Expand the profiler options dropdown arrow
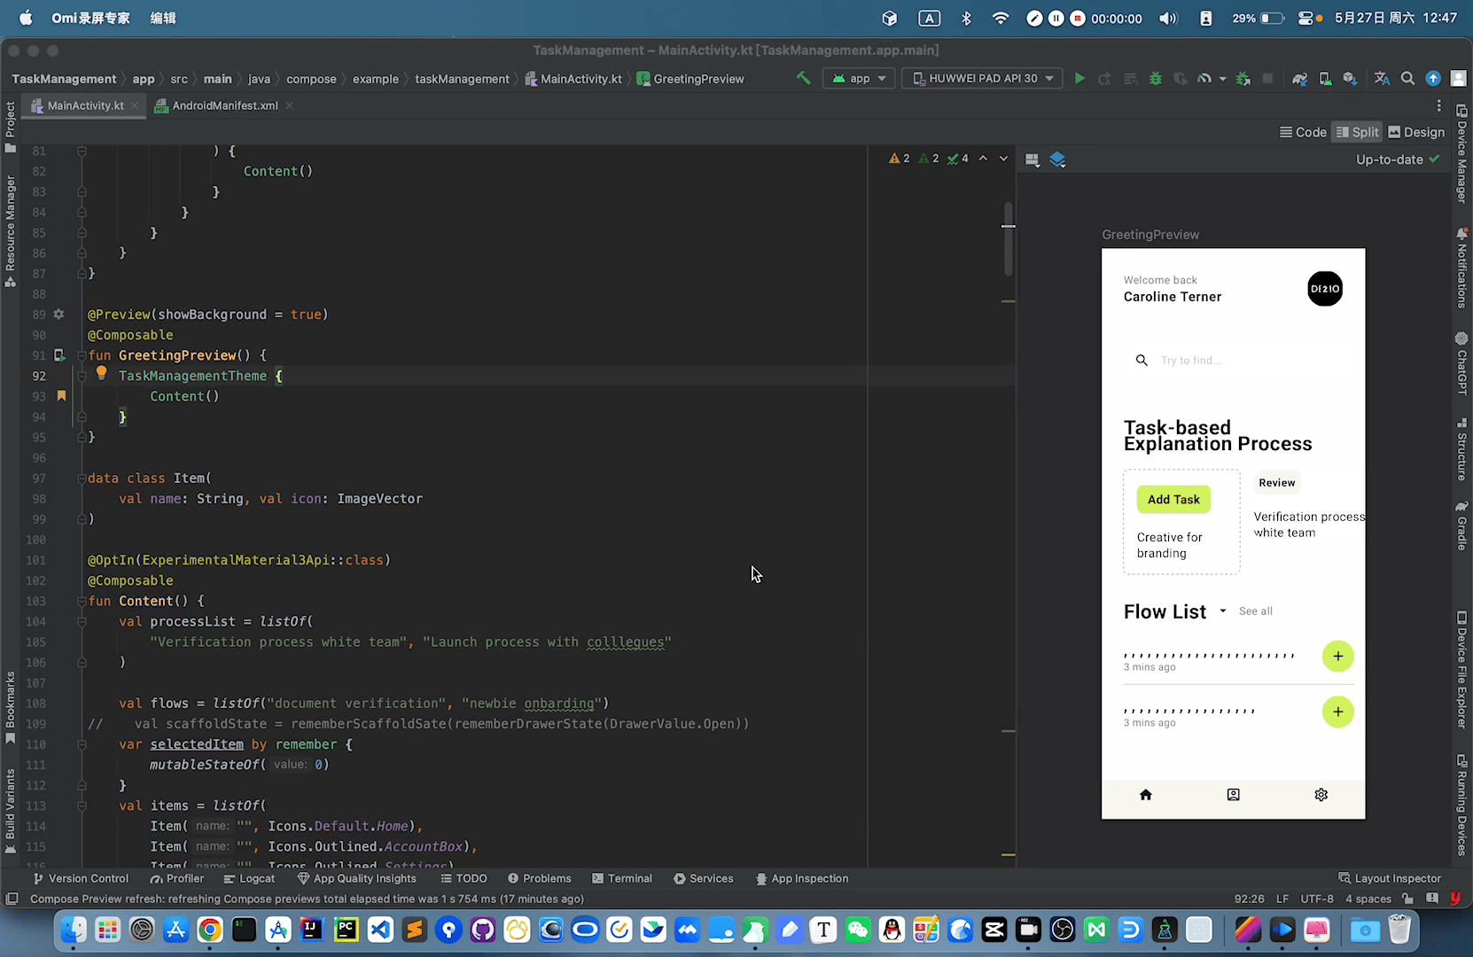1473x957 pixels. (x=1222, y=79)
